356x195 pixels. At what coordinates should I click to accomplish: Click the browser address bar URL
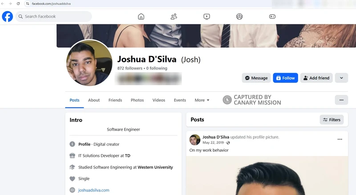[x=51, y=4]
